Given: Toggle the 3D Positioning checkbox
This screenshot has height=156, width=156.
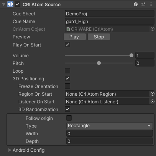Looking at the screenshot, I should pos(67,78).
